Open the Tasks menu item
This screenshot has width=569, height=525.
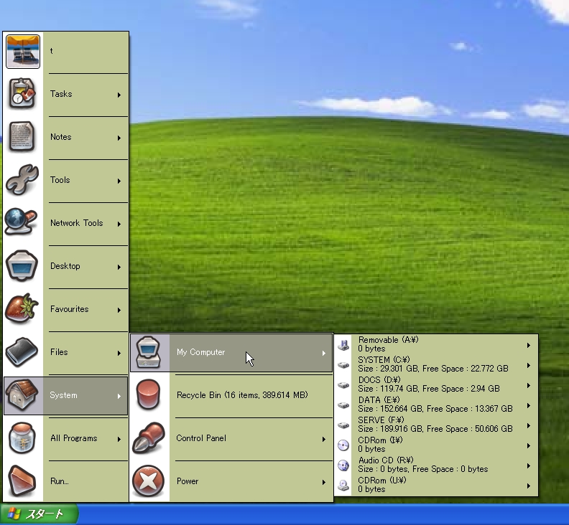click(65, 94)
